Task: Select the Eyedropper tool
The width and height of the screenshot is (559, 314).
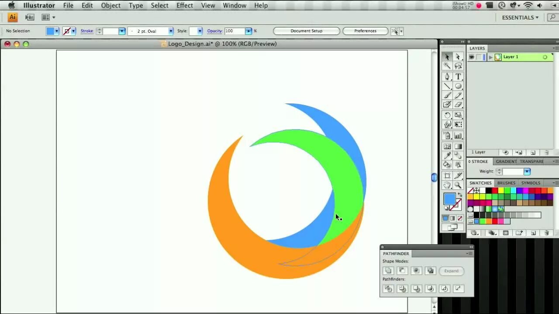Action: pos(447,156)
